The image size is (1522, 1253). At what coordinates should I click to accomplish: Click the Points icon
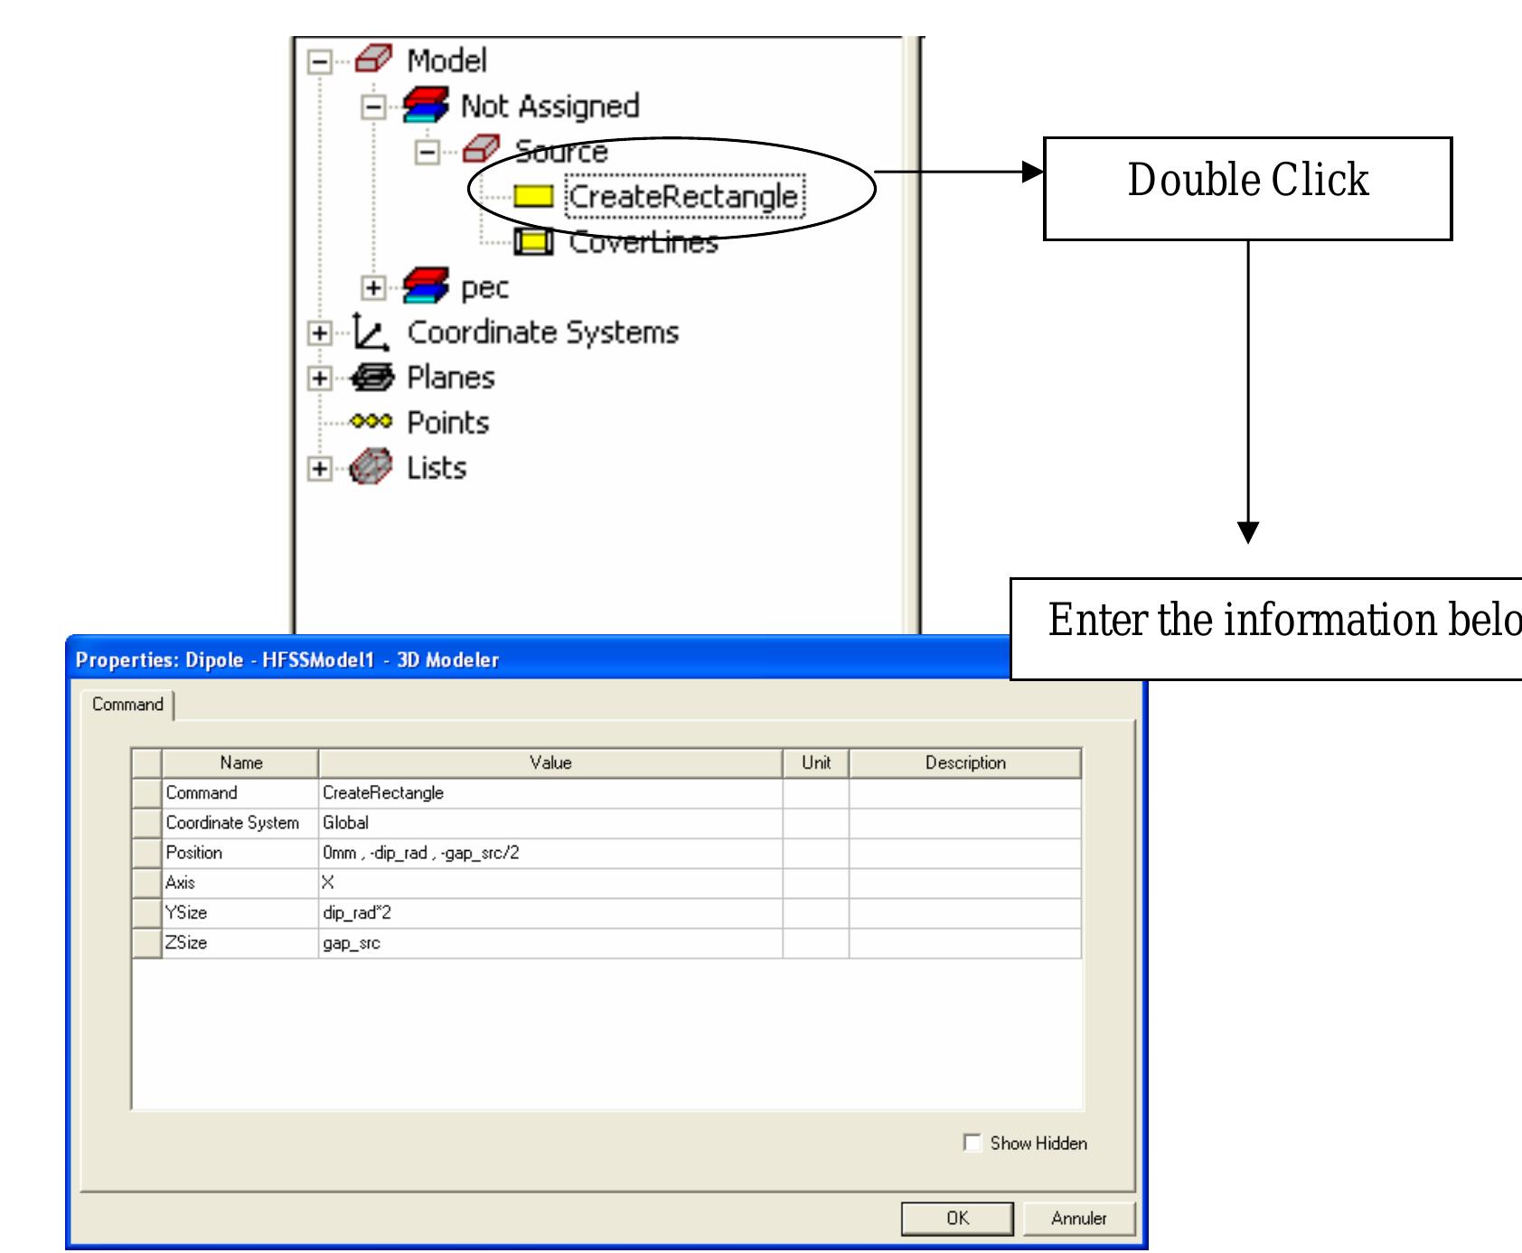(x=371, y=422)
